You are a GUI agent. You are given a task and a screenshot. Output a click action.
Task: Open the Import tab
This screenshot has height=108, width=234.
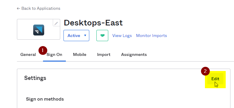[x=104, y=54]
